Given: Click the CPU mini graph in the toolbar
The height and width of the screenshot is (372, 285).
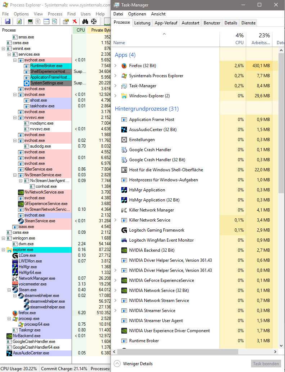Looking at the screenshot, I should pos(108,22).
